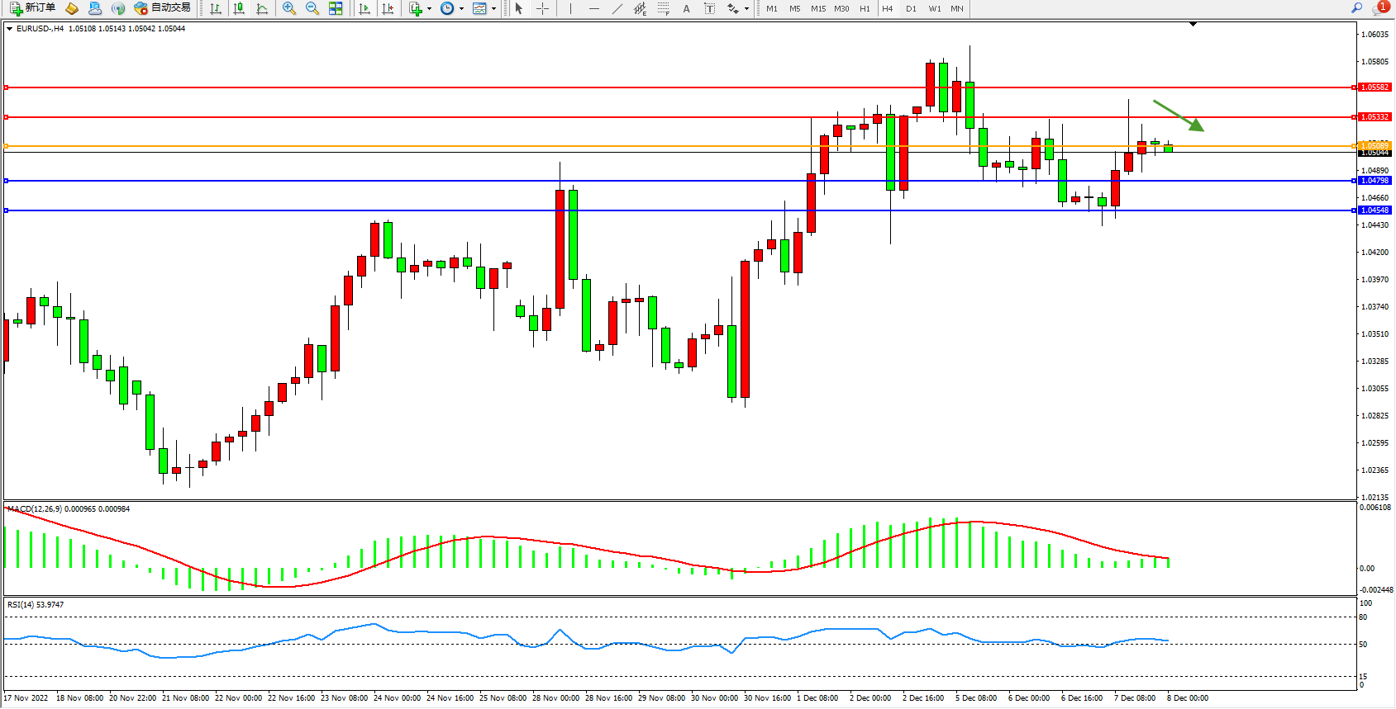Image resolution: width=1396 pixels, height=709 pixels.
Task: Switch chart to line chart display
Action: 262,8
